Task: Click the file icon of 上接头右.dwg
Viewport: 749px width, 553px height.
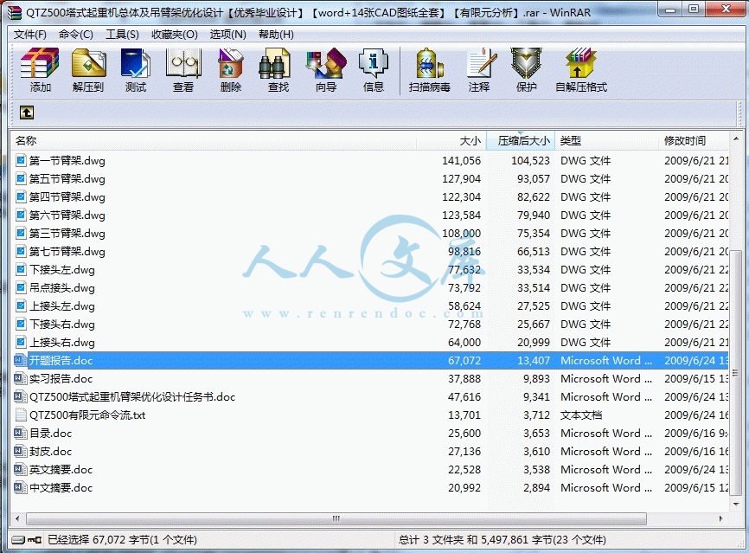Action: point(21,342)
